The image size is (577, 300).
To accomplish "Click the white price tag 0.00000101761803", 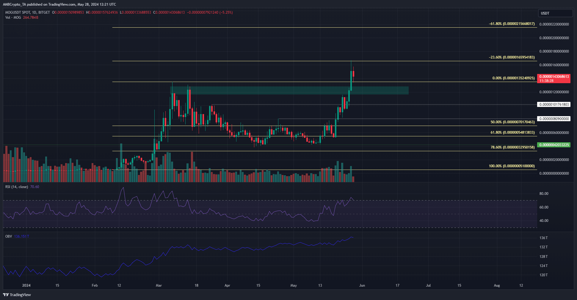I will point(554,105).
